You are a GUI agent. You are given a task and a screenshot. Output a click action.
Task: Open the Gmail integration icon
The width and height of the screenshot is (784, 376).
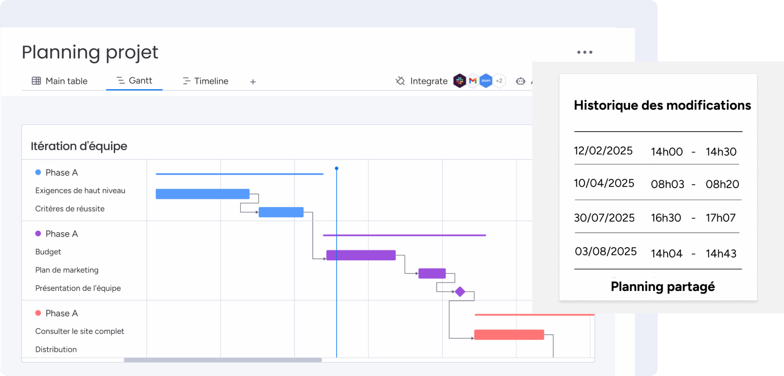473,81
